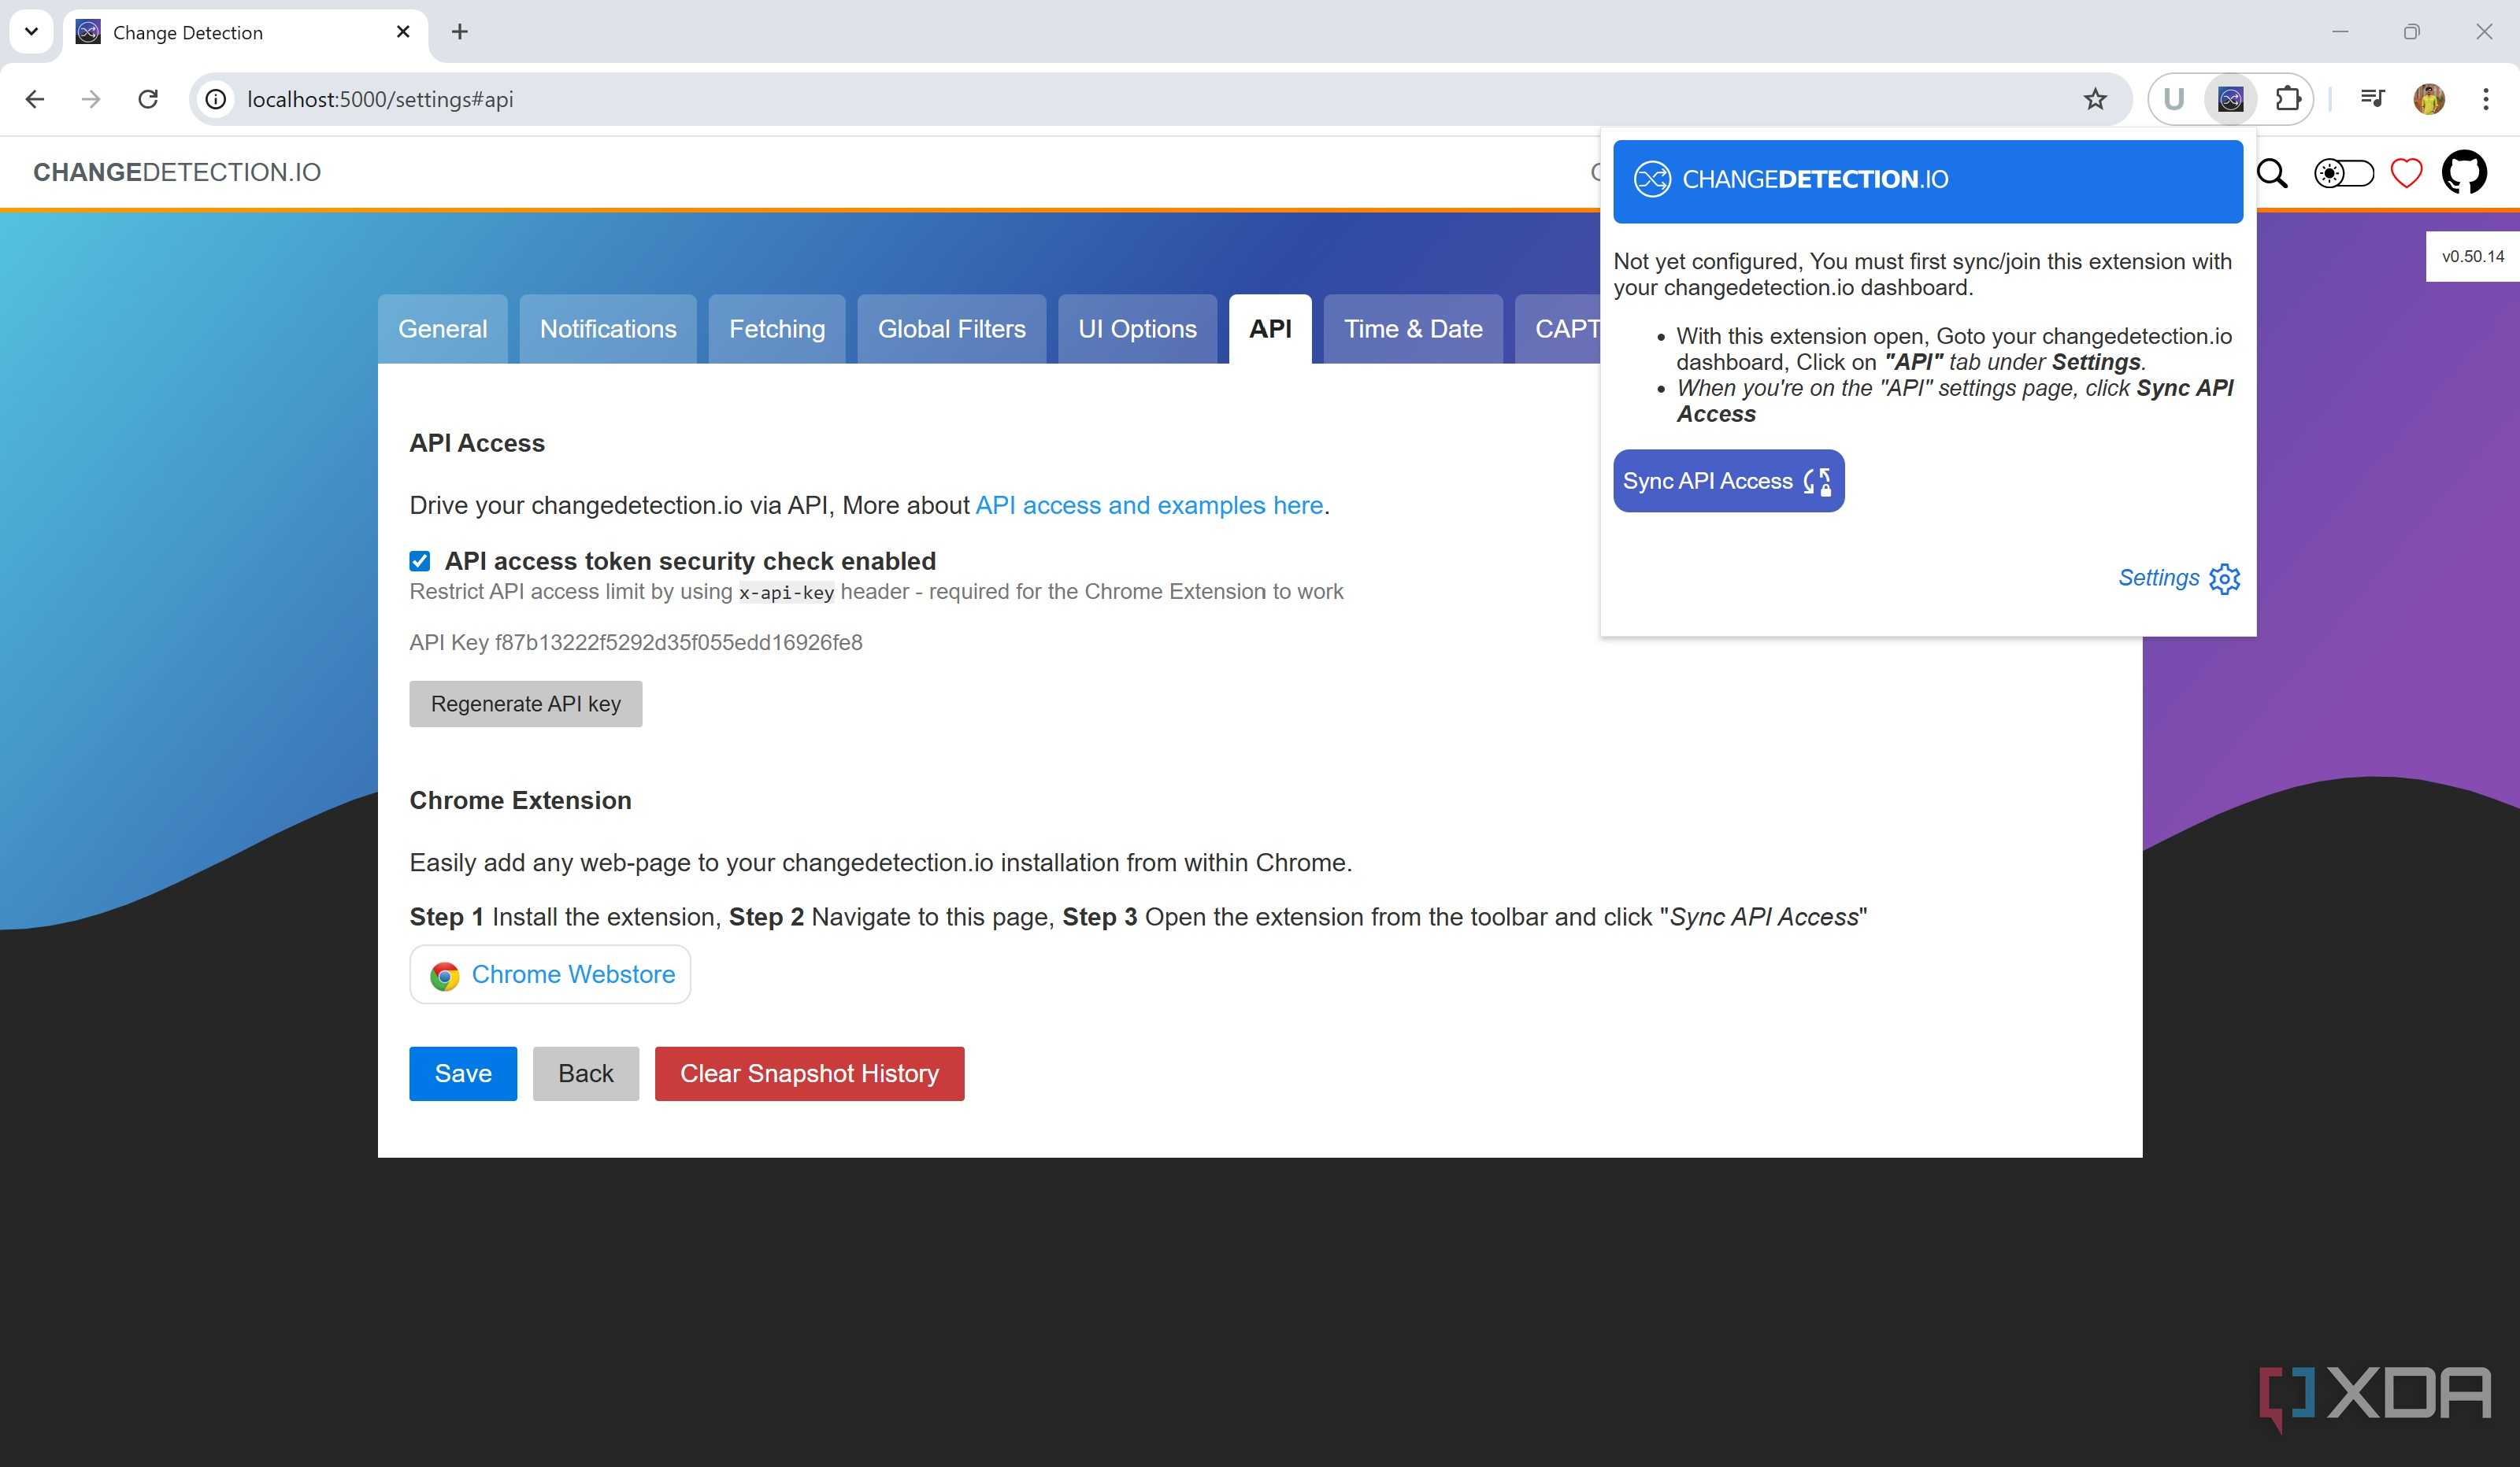Bookmark this page with the star icon

pos(2095,99)
